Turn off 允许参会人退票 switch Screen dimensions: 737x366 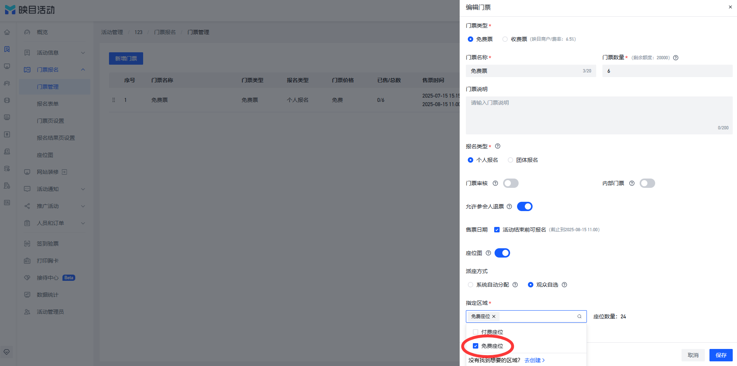pos(525,206)
